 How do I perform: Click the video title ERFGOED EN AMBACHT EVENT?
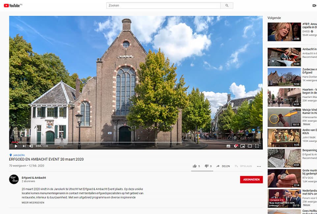point(46,159)
